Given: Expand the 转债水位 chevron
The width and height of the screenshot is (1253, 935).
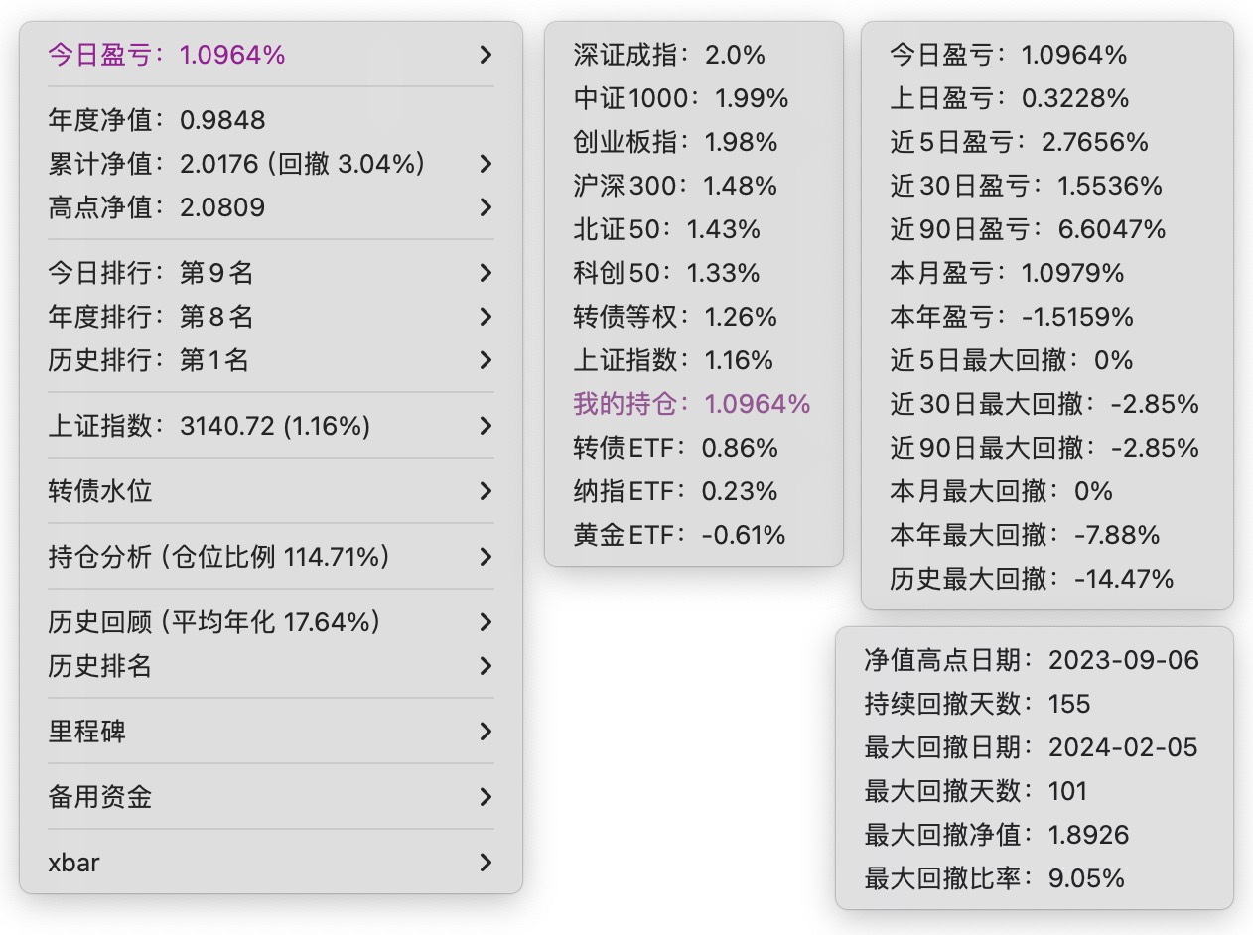Looking at the screenshot, I should coord(486,491).
